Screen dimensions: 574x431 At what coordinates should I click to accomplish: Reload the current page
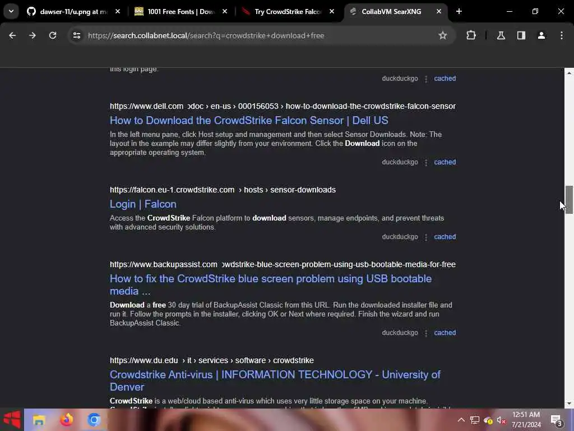53,35
